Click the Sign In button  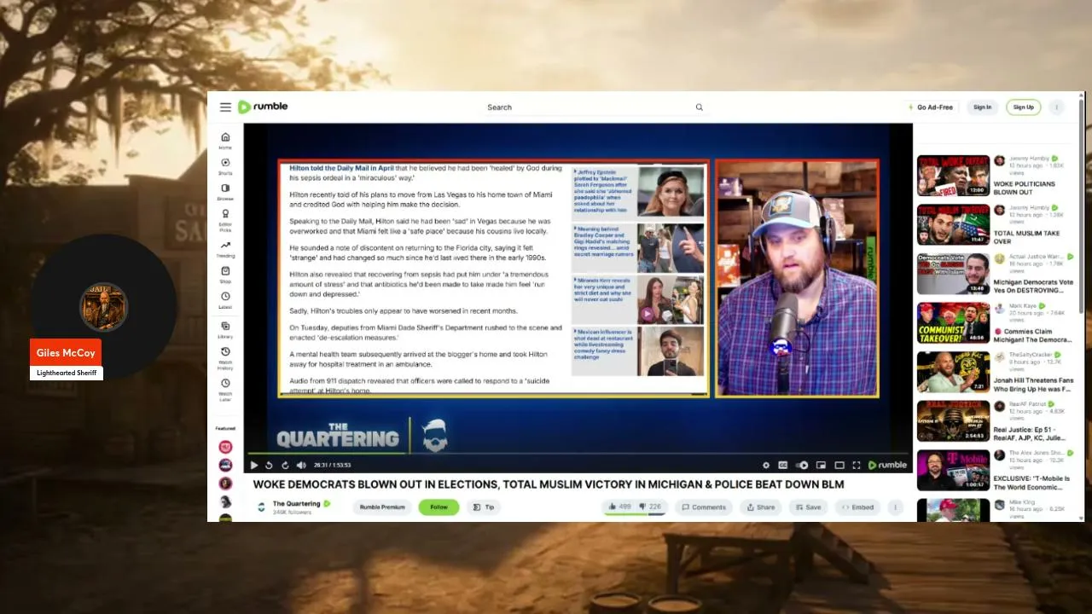(x=983, y=107)
